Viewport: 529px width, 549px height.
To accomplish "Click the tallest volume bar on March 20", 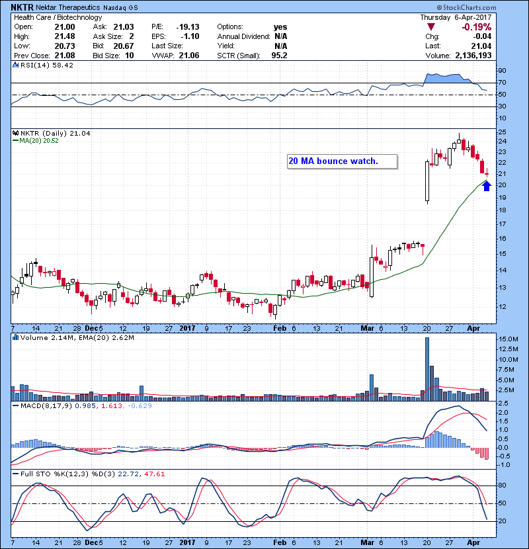I will 427,369.
